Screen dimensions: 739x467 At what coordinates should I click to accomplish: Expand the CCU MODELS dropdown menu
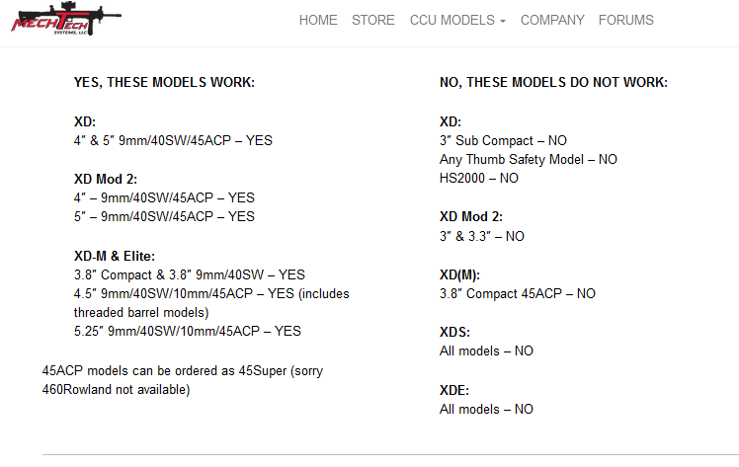click(457, 21)
